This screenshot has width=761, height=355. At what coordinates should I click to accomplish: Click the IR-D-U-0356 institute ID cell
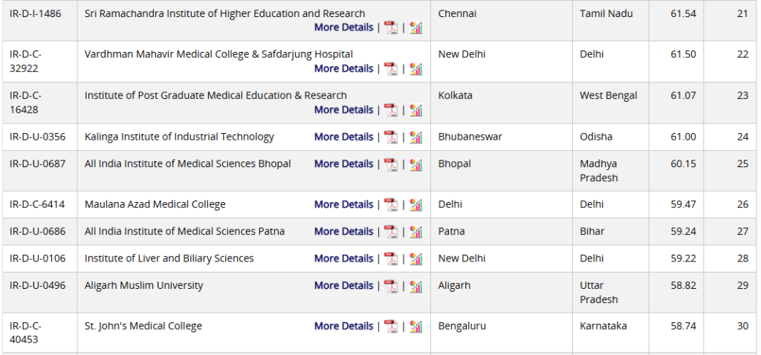pyautogui.click(x=37, y=137)
